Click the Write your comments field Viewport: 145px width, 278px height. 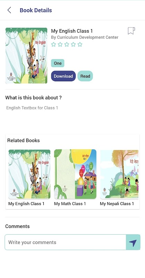pos(65,242)
